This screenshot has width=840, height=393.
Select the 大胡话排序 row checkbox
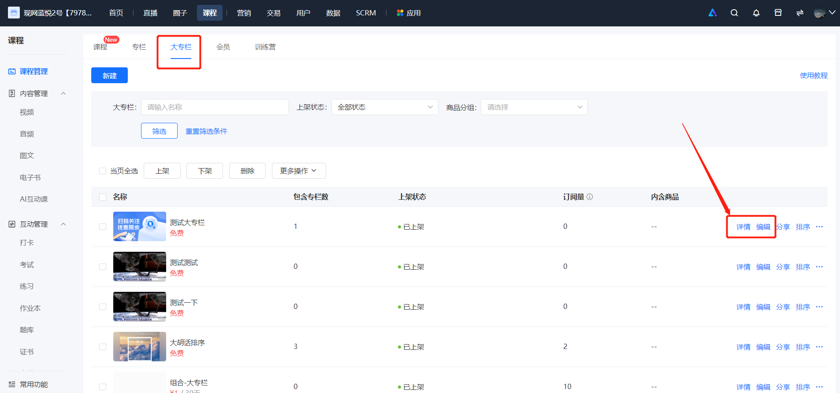103,347
